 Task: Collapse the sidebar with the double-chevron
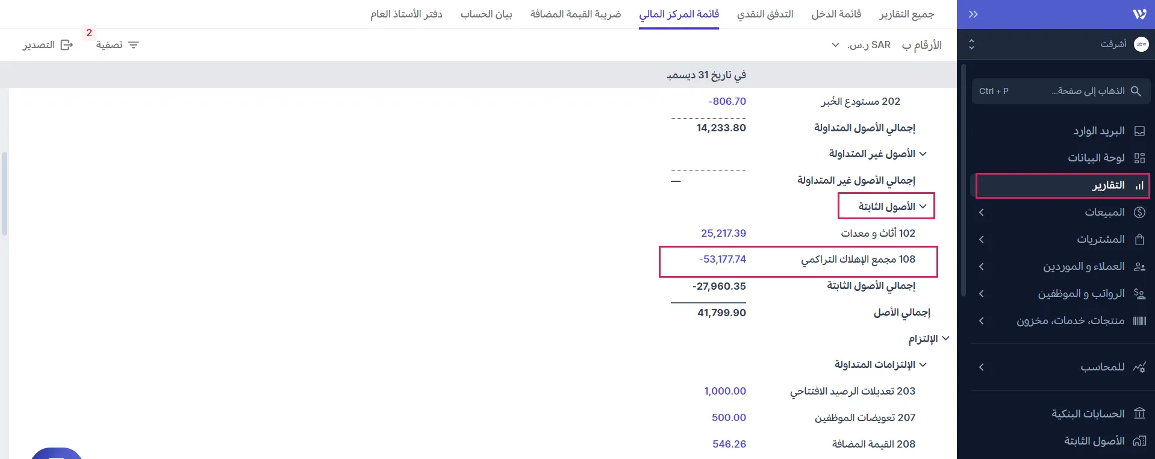click(972, 14)
